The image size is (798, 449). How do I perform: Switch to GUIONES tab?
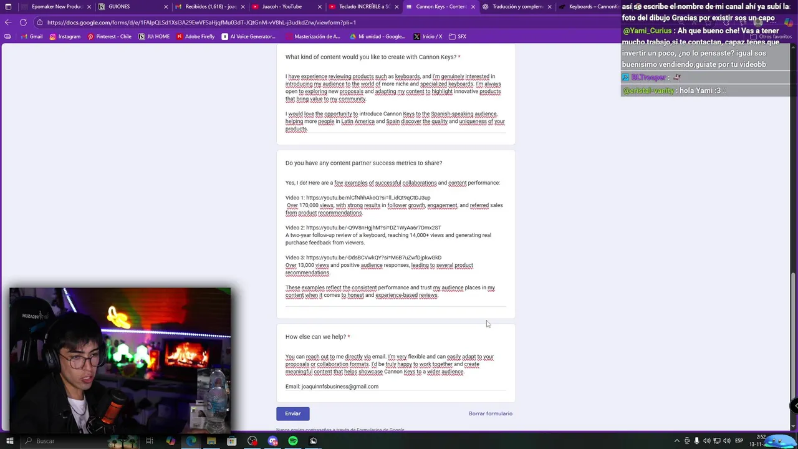[133, 7]
